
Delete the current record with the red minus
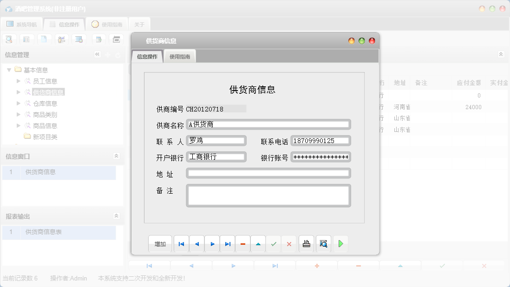pyautogui.click(x=242, y=244)
